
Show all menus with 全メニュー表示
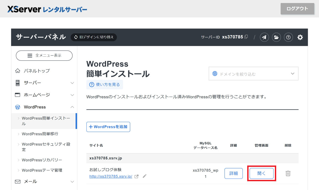(x=44, y=56)
